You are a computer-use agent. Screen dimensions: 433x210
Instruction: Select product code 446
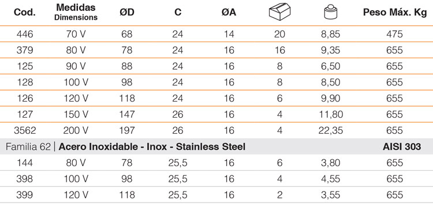click(25, 34)
